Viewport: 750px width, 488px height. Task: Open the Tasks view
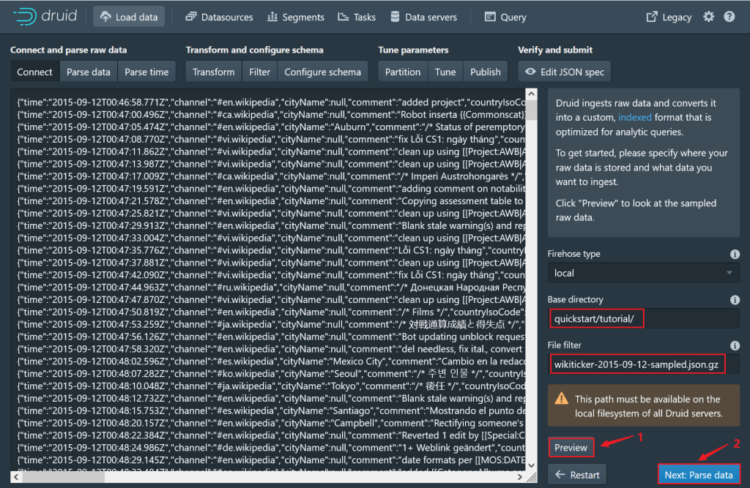(x=357, y=18)
